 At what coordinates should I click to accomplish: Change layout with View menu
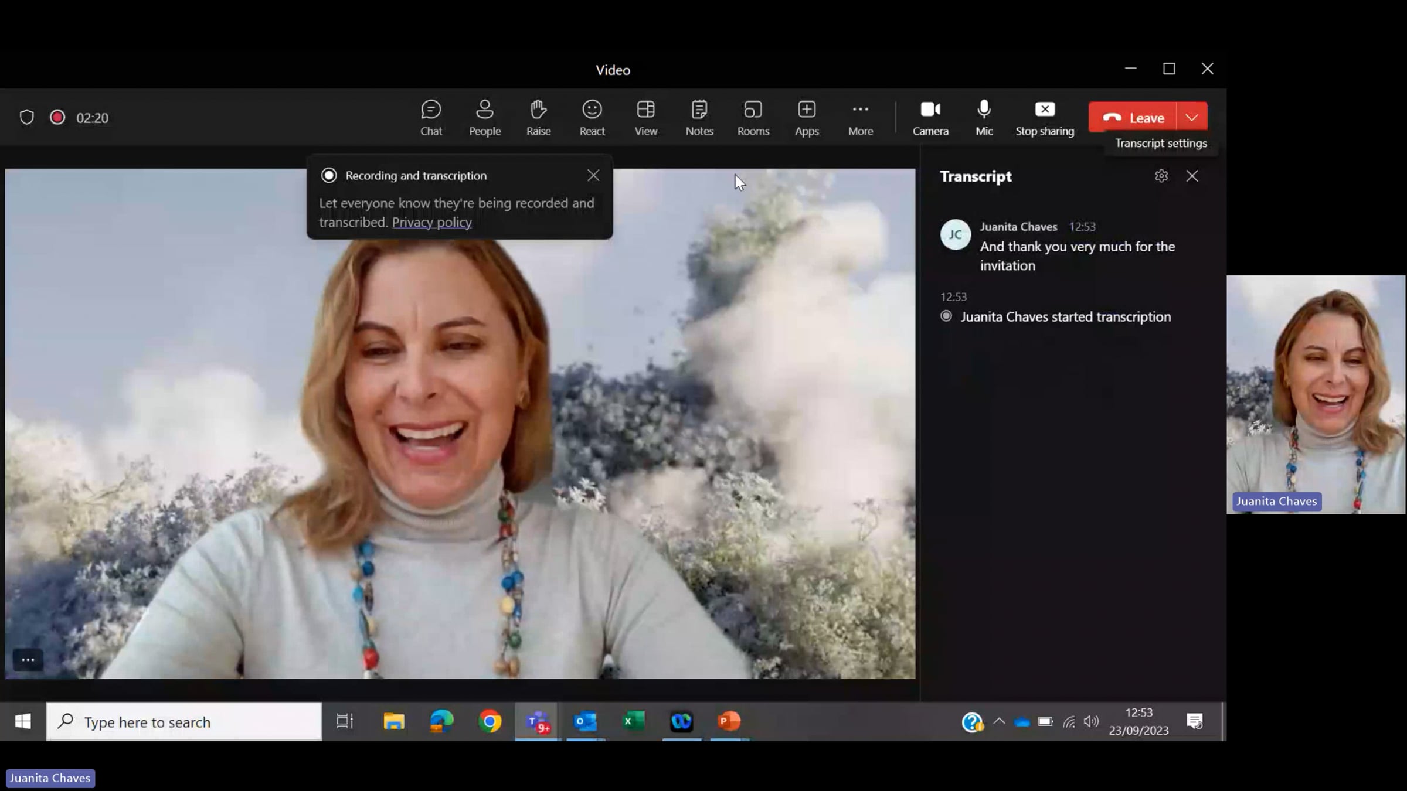click(645, 117)
